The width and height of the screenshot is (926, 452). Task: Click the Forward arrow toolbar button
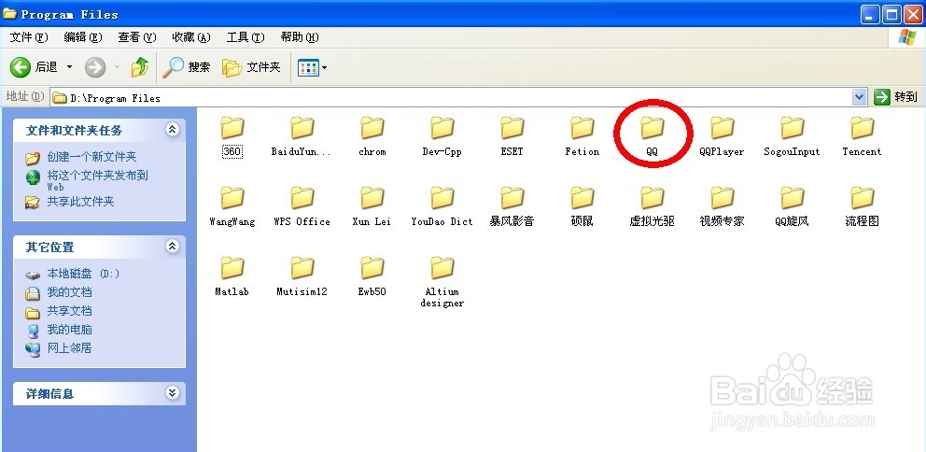[x=94, y=67]
